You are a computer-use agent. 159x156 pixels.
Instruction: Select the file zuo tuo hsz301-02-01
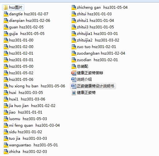point(94,47)
